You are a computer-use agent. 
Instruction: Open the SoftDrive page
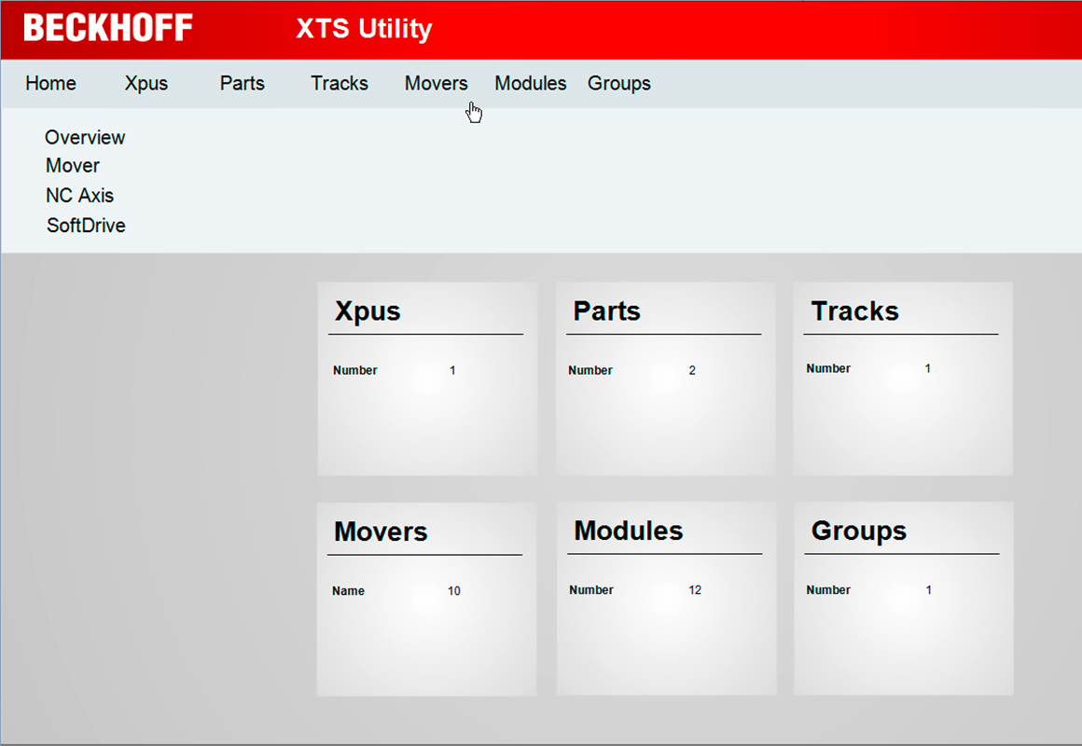[x=86, y=225]
